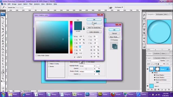Open layer Fill arrow dropdown
This screenshot has width=173, height=97.
coord(171,64)
